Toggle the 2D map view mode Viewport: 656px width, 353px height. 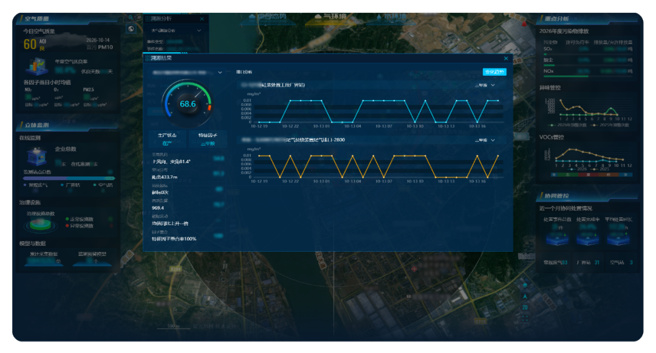(x=525, y=308)
